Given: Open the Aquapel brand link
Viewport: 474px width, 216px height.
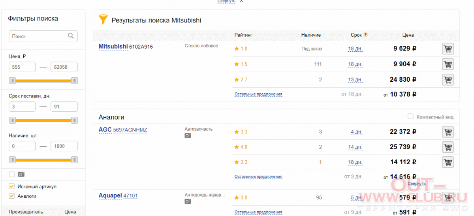Looking at the screenshot, I should click(x=110, y=195).
